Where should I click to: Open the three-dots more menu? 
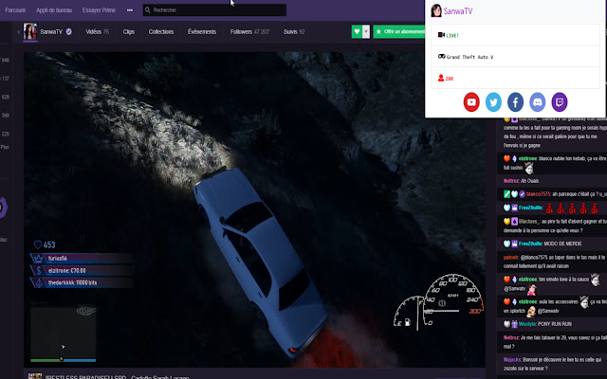130,10
